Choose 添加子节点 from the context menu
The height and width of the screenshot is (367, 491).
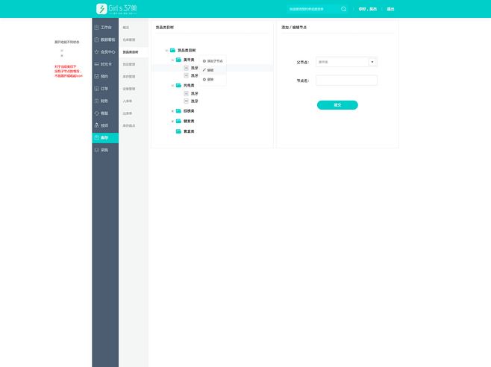coord(213,60)
